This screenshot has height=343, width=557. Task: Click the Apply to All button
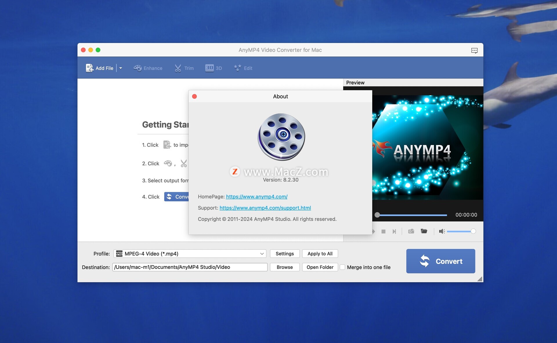pos(320,254)
